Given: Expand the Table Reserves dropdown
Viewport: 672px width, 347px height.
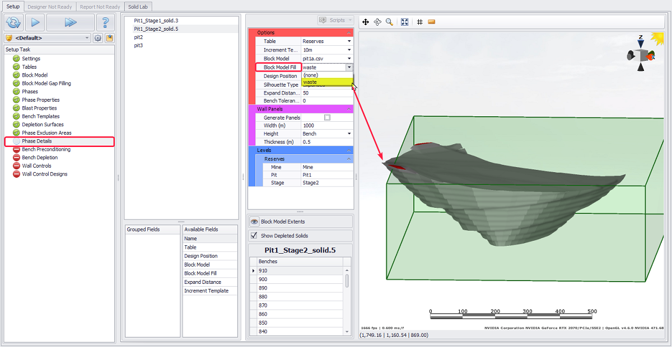Looking at the screenshot, I should click(x=349, y=41).
